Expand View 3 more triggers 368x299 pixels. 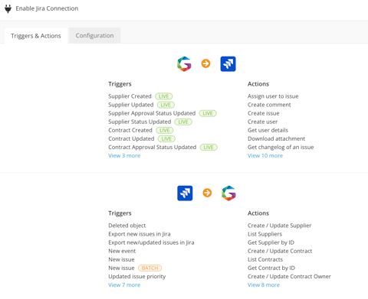click(124, 155)
